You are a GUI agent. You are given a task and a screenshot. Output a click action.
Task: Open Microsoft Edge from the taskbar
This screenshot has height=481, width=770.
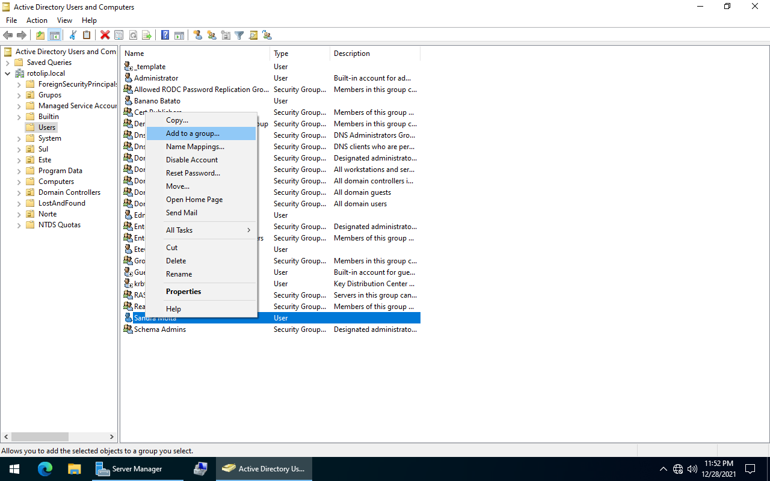point(45,469)
